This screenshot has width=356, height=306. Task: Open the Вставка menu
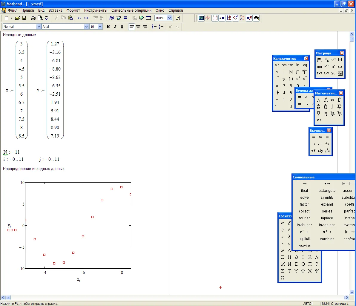[55, 10]
